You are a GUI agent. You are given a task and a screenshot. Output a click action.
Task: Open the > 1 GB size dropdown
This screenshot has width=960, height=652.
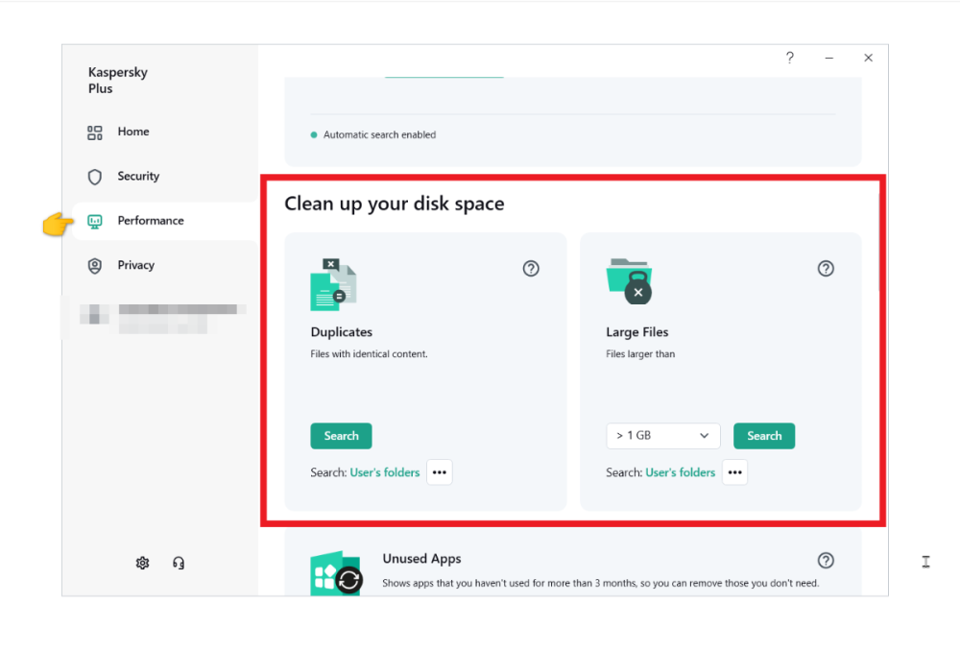tap(662, 436)
